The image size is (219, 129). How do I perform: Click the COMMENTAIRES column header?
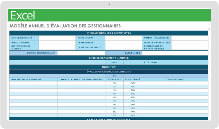click(175, 79)
